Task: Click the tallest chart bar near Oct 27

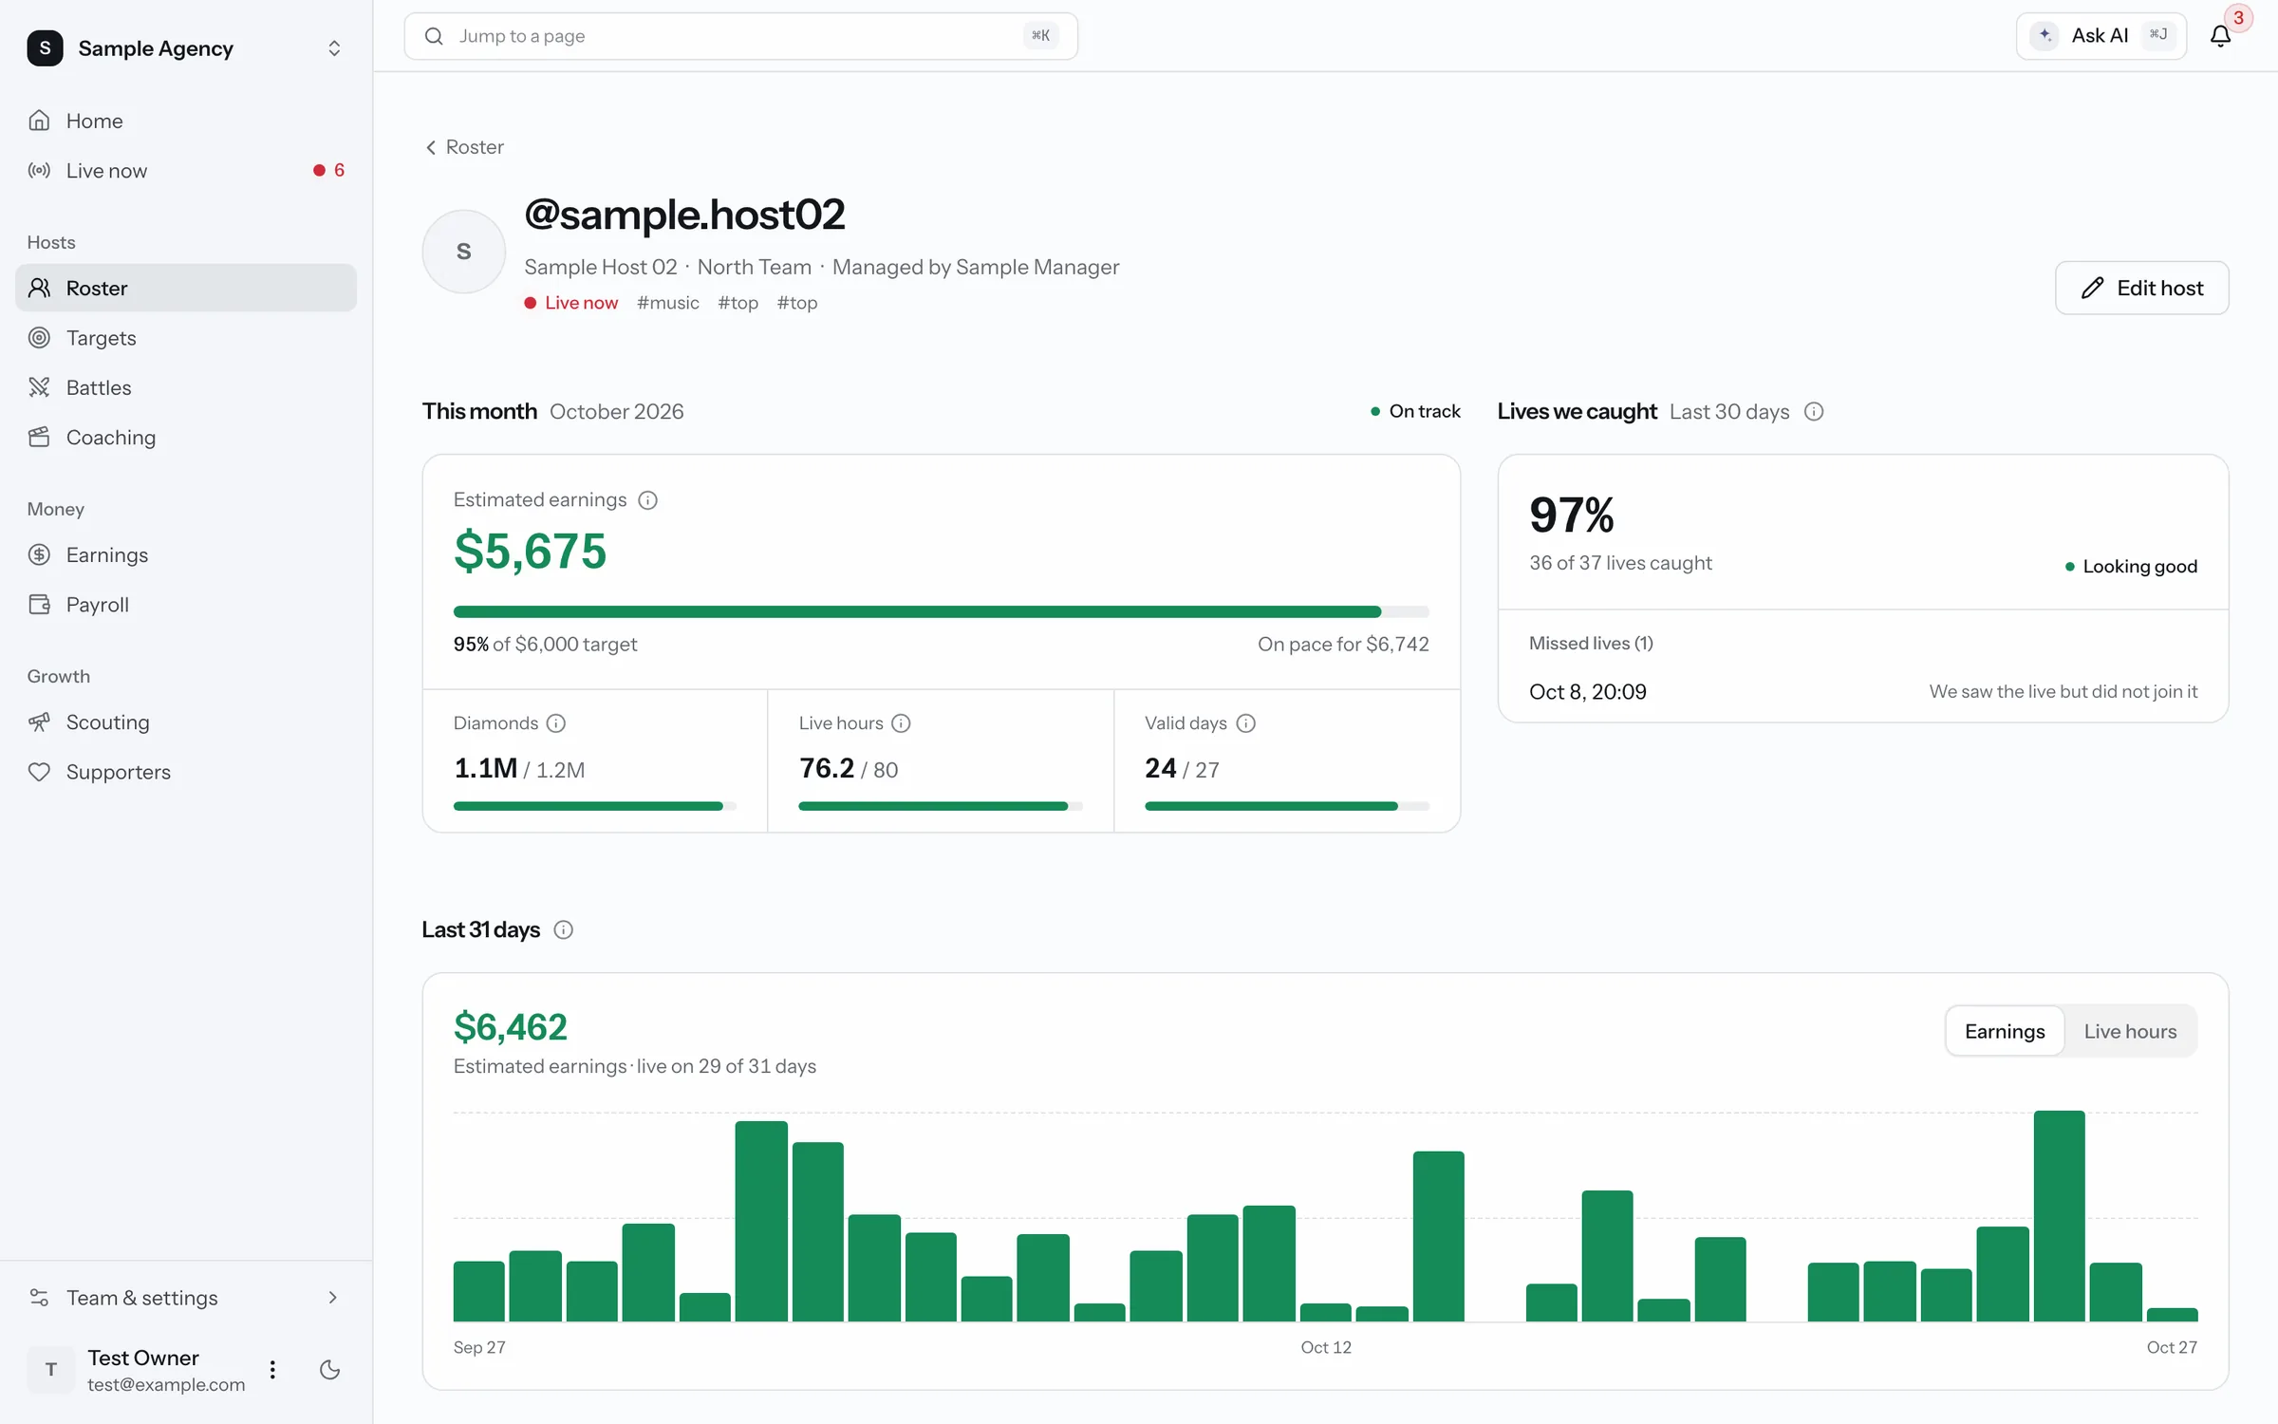Action: (x=2059, y=1216)
